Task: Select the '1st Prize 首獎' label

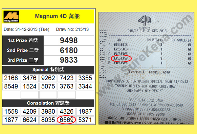Action: (x=23, y=40)
